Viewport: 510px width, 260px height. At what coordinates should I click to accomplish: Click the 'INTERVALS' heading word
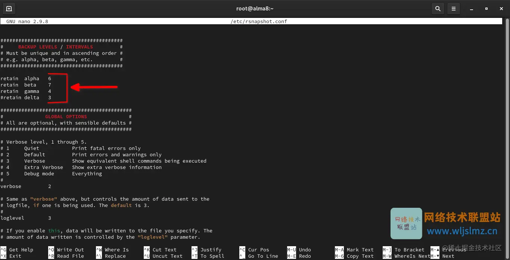(x=80, y=47)
